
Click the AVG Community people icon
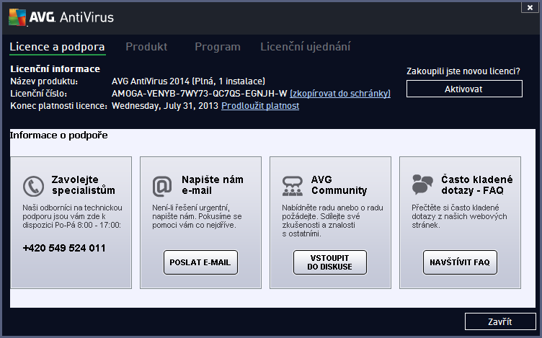click(x=293, y=186)
